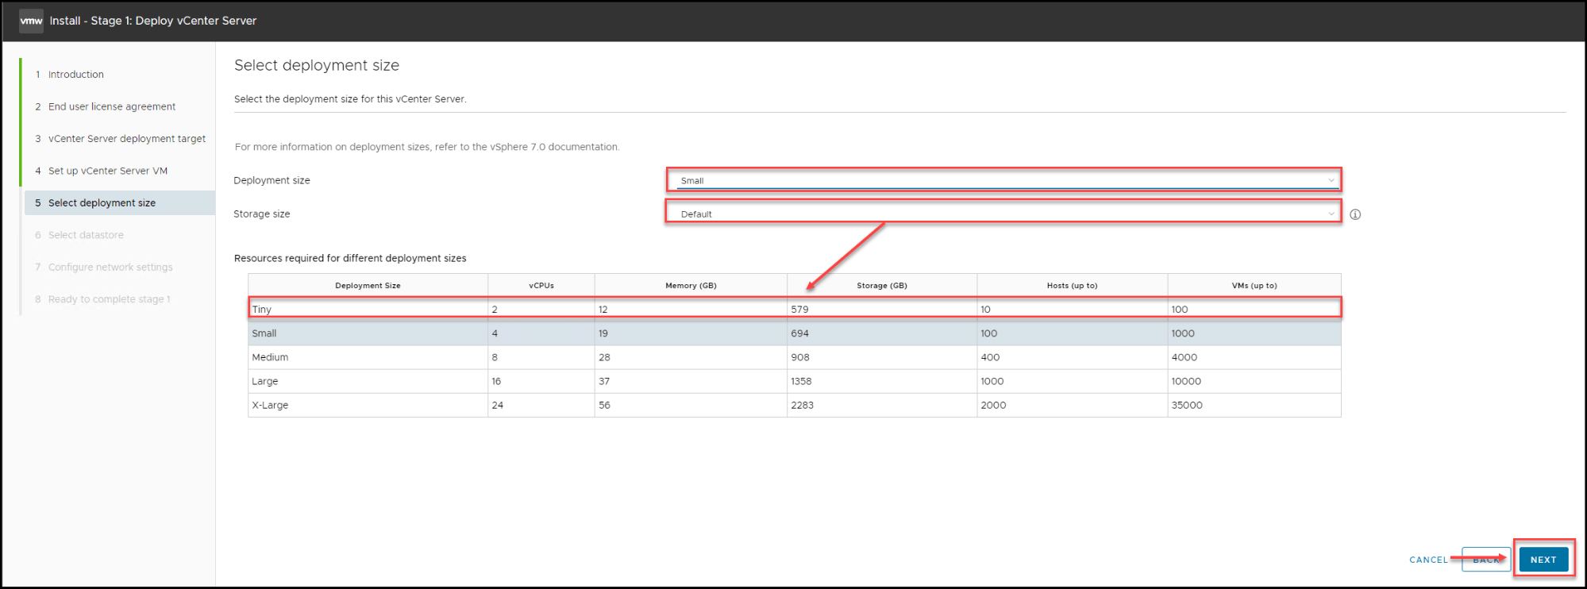Select the Medium row in table
1587x589 pixels.
pos(795,357)
